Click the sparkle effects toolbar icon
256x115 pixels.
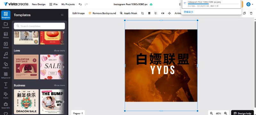tap(169, 13)
